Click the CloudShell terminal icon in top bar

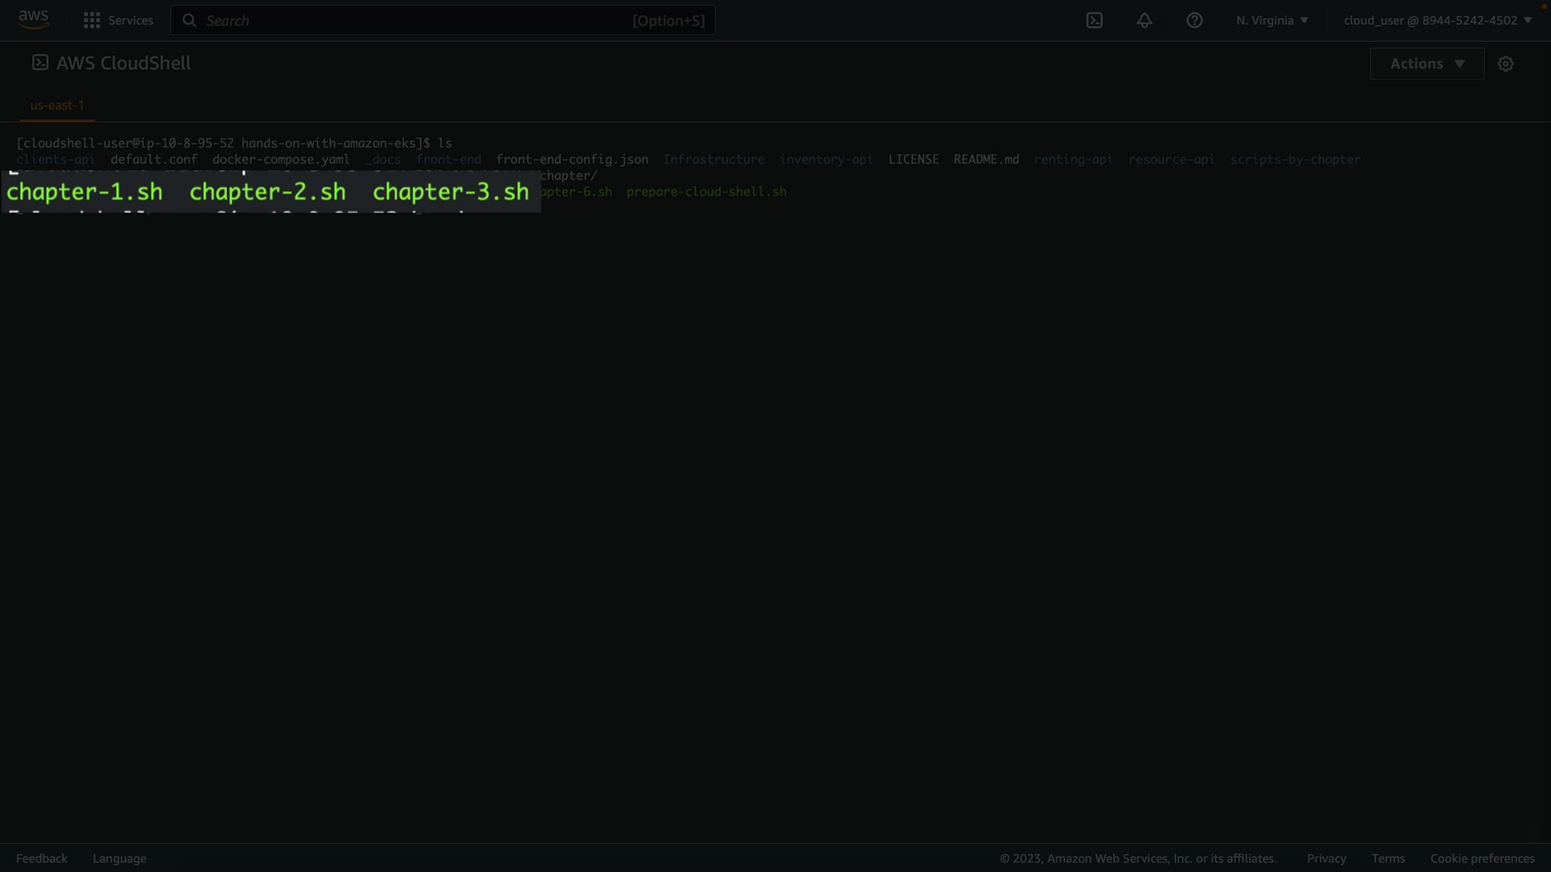click(x=1095, y=20)
